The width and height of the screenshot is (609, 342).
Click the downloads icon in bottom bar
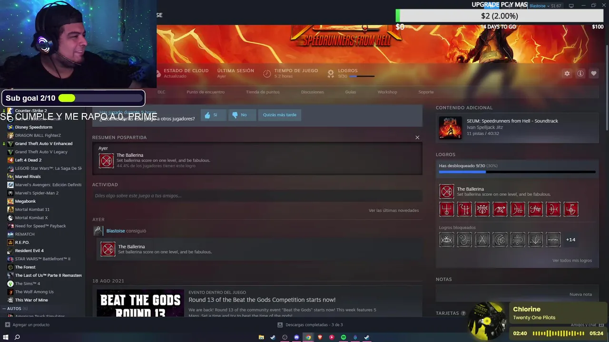click(x=280, y=325)
